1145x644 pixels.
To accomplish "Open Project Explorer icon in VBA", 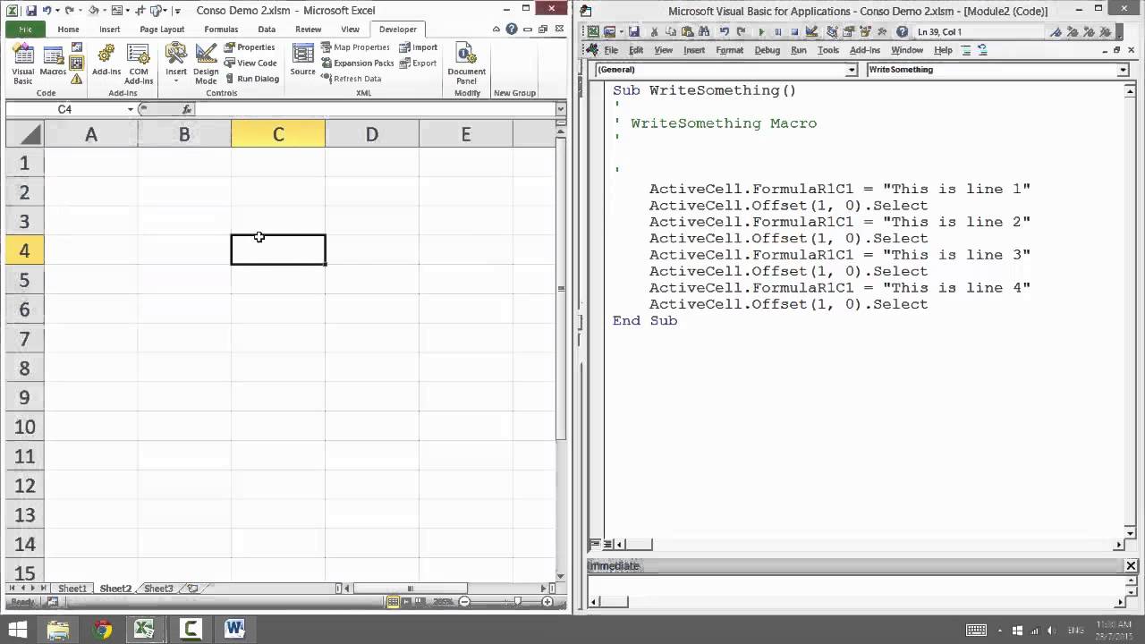I will [832, 32].
